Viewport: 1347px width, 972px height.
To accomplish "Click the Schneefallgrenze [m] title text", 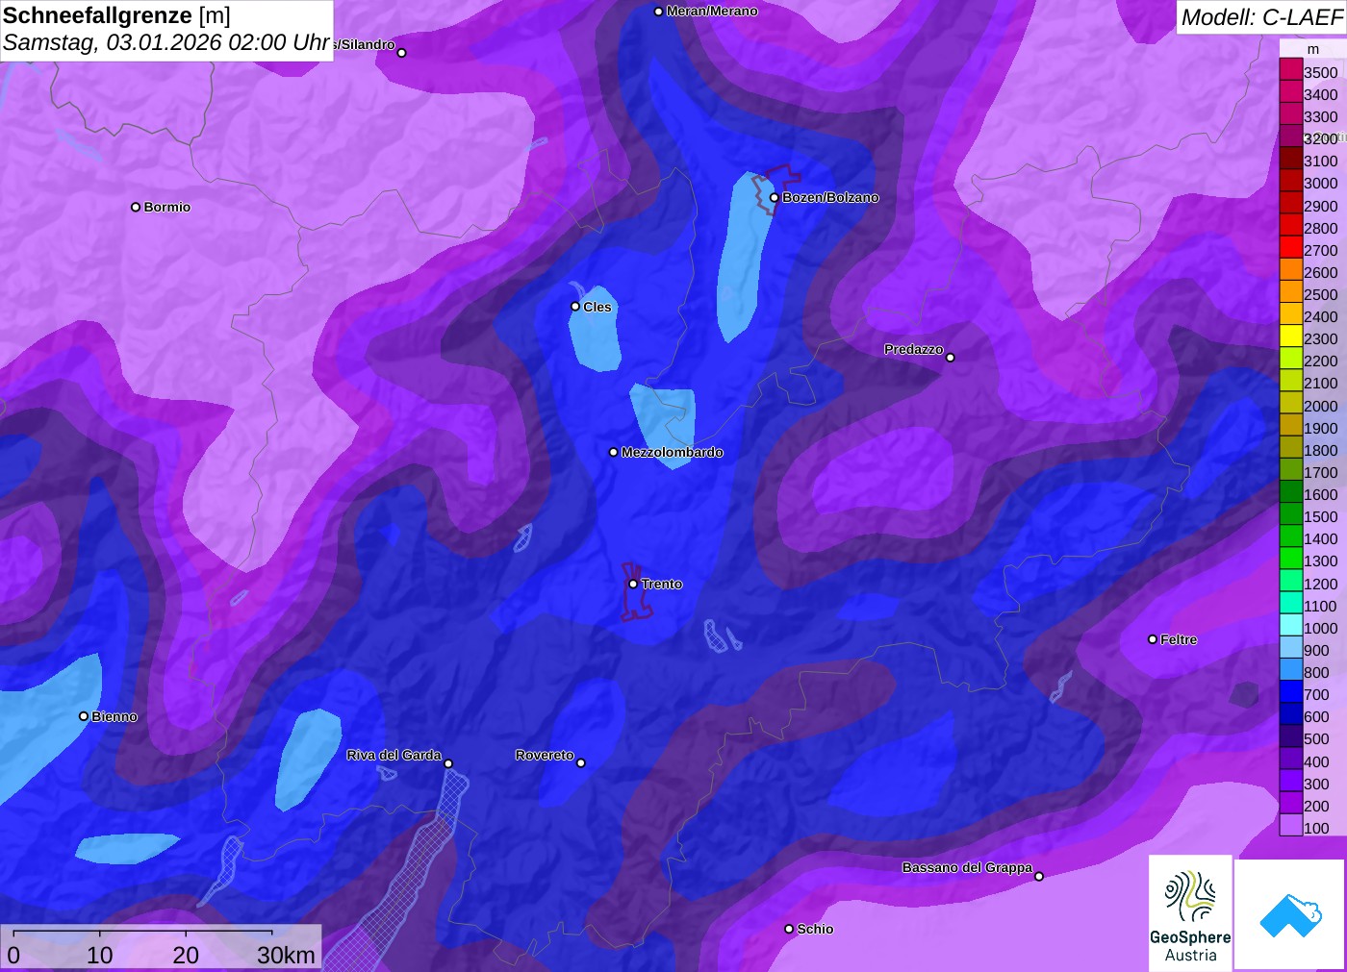I will [x=116, y=15].
